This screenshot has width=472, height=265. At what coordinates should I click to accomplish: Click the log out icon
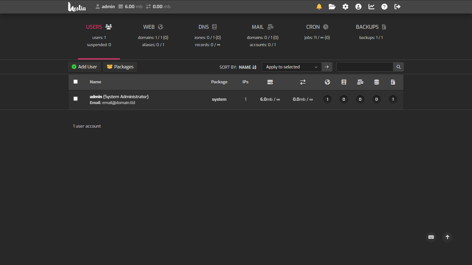pyautogui.click(x=397, y=7)
